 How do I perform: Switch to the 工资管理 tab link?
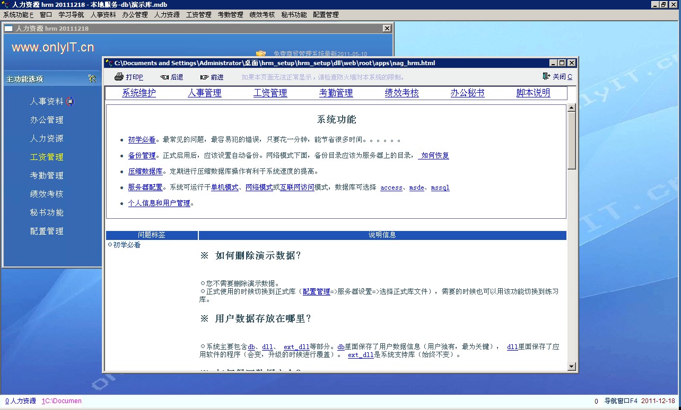pyautogui.click(x=270, y=93)
